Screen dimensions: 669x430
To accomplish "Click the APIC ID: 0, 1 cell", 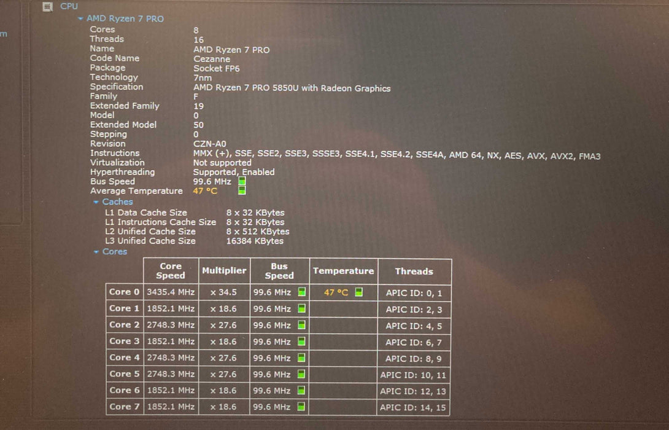I will 414,293.
